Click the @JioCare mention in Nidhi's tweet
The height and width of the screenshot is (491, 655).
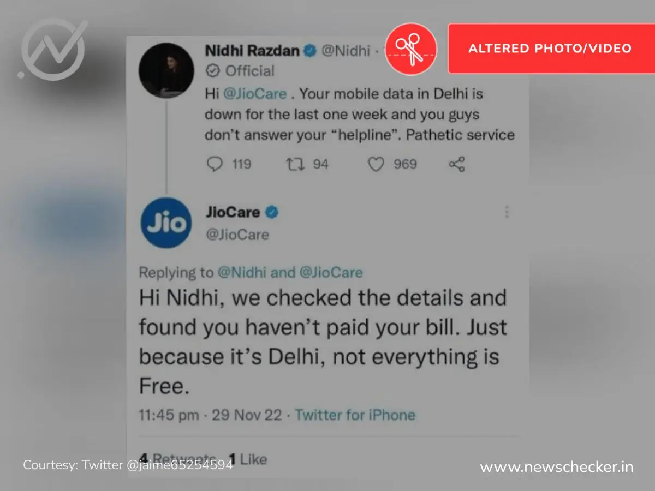pyautogui.click(x=254, y=93)
